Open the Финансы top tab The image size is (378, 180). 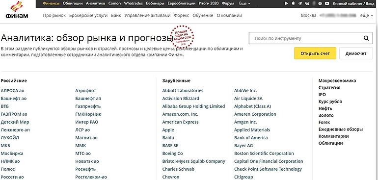52,3
